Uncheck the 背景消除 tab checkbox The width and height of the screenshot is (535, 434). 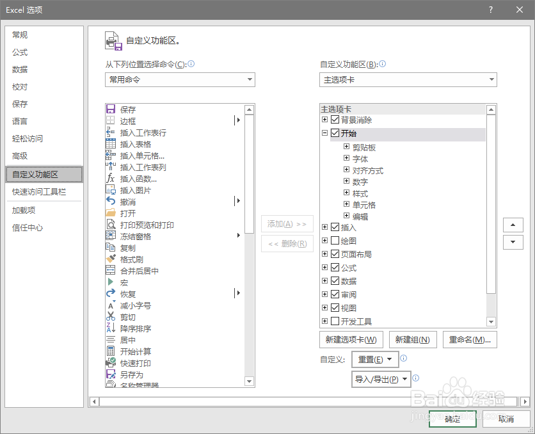point(335,120)
